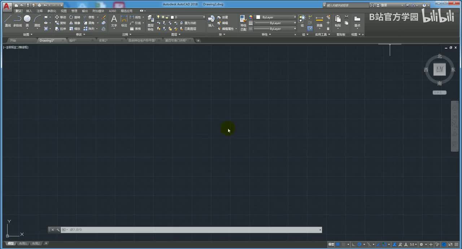Click the Print icon in quick access toolbar
The height and width of the screenshot is (249, 462).
click(x=39, y=5)
